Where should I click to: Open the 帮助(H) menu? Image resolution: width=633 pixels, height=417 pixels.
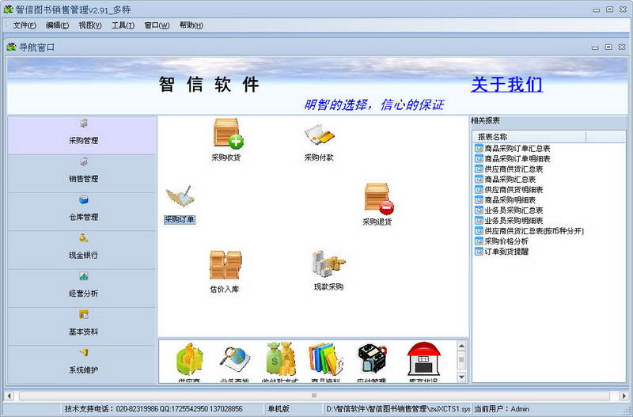(191, 25)
